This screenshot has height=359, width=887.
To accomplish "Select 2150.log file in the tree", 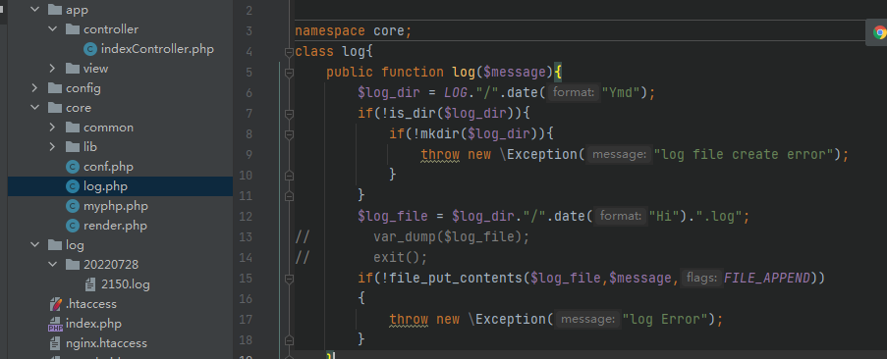I will coord(126,284).
